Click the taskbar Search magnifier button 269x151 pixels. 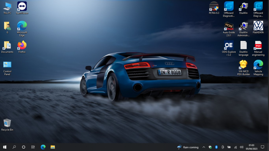point(14,147)
